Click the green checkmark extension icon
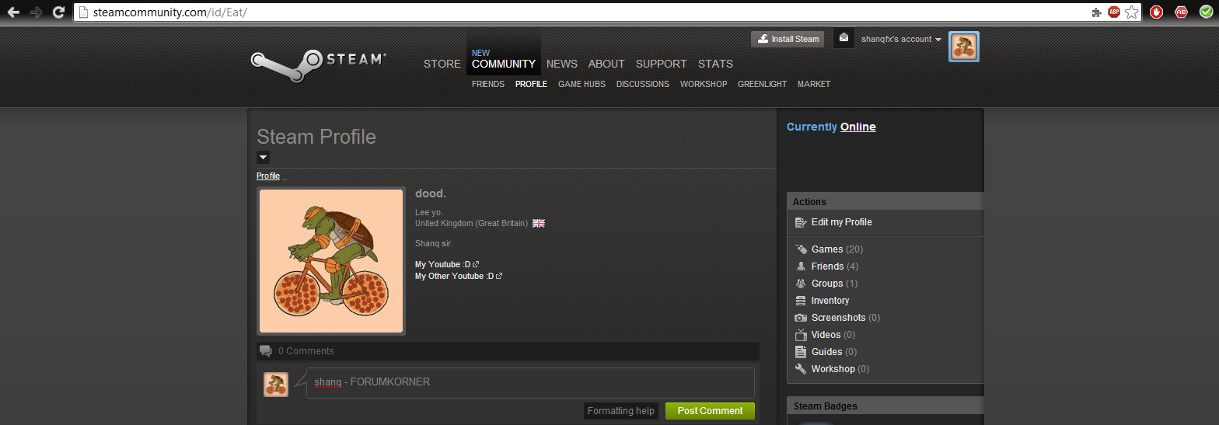1219x425 pixels. click(1206, 12)
